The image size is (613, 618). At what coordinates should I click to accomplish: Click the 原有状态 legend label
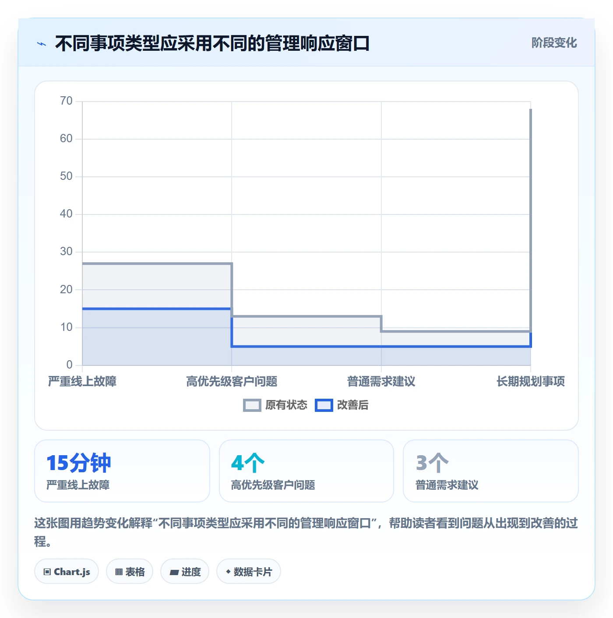[286, 405]
